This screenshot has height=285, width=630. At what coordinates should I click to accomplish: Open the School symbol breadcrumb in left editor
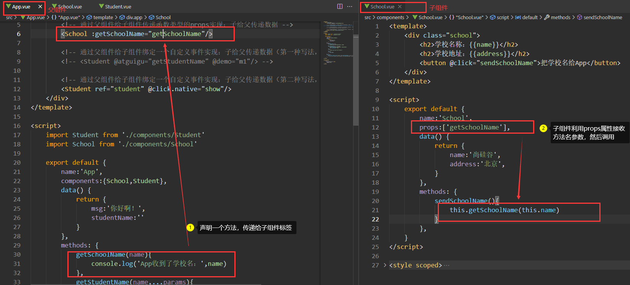160,17
